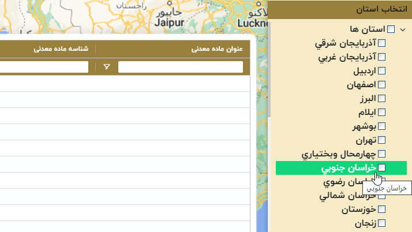Enable the آذربايجان غربي checkbox
Image resolution: width=412 pixels, height=232 pixels.
point(381,57)
